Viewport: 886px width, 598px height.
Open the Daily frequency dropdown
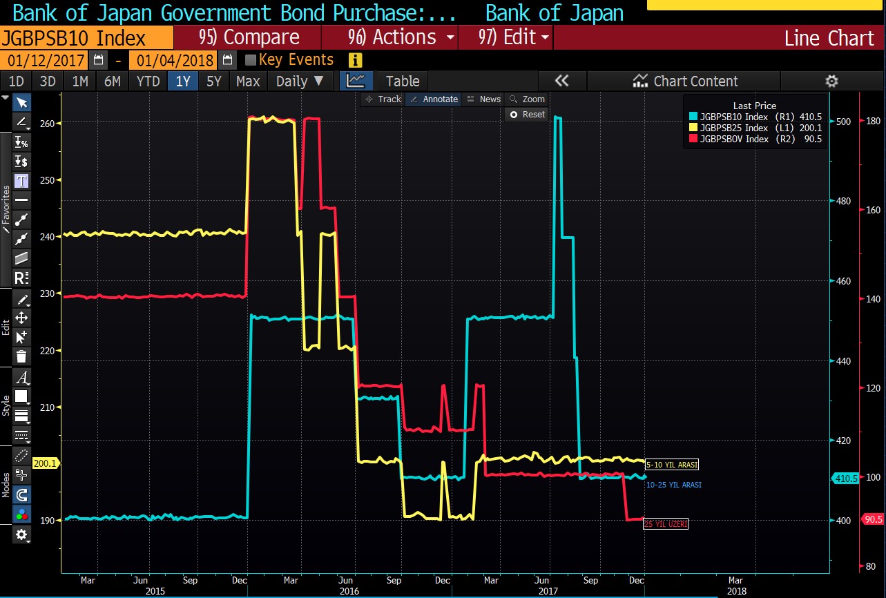299,81
